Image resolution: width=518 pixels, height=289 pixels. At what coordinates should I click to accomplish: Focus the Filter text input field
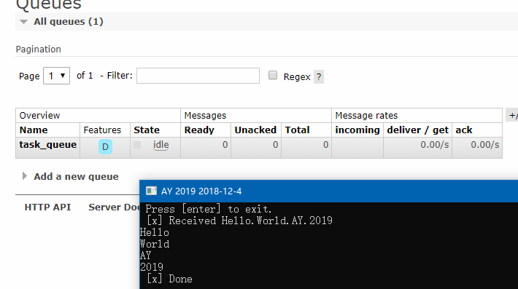(x=198, y=76)
